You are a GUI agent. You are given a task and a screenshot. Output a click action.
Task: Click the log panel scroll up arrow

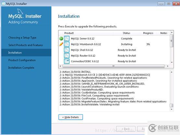click(x=172, y=72)
